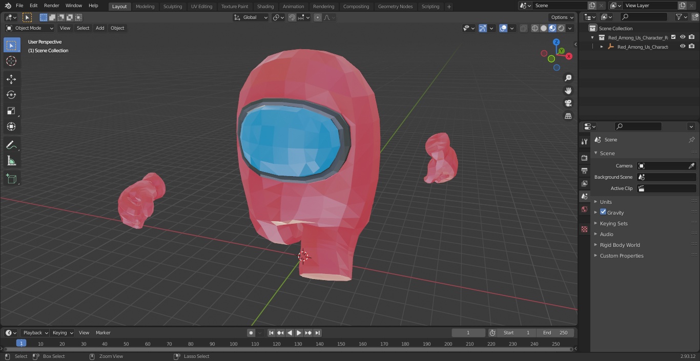Viewport: 700px width, 361px height.
Task: Hide Red_Among_Us_Character_R collection with its eye icon
Action: [683, 37]
